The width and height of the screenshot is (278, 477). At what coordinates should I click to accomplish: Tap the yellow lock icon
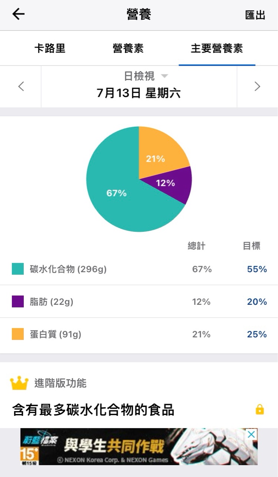coord(260,410)
